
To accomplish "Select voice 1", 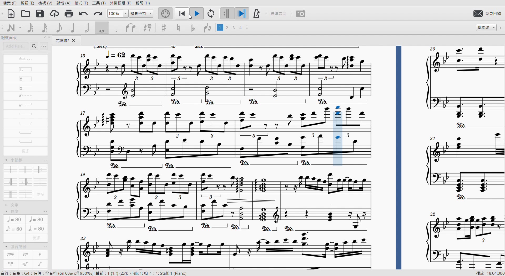I will coord(220,28).
